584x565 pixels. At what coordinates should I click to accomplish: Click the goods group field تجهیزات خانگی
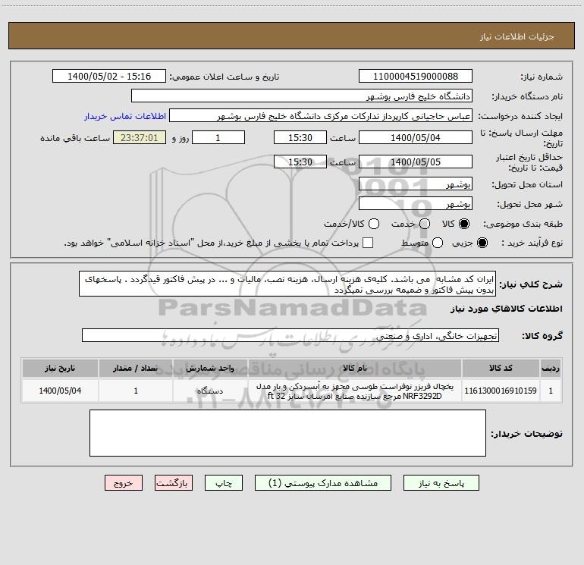pos(290,335)
